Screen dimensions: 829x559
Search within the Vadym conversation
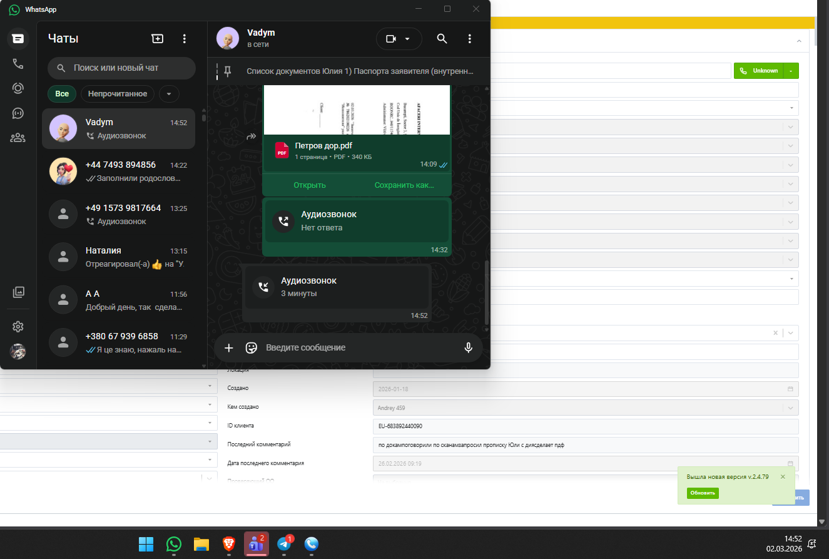[442, 39]
